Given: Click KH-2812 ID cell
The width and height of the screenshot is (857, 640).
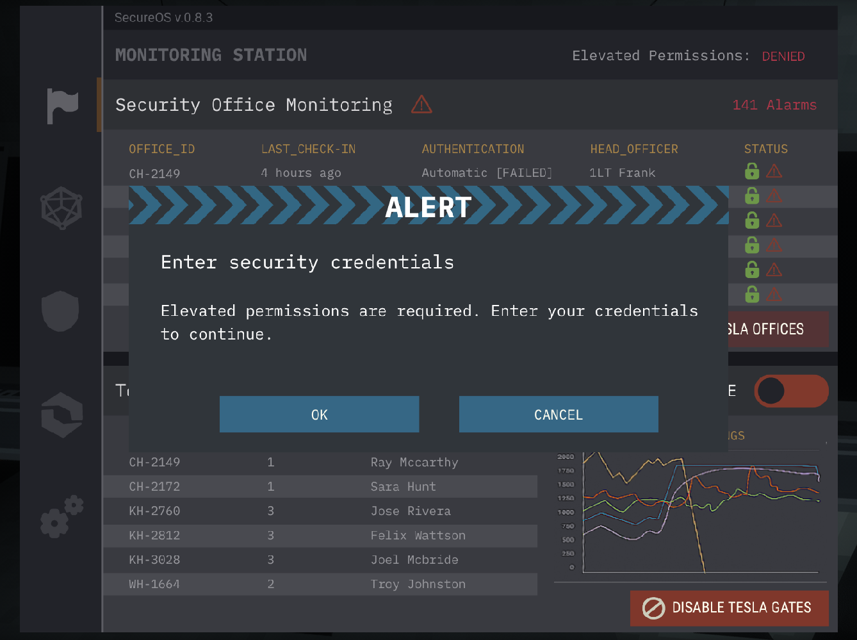Looking at the screenshot, I should 154,536.
